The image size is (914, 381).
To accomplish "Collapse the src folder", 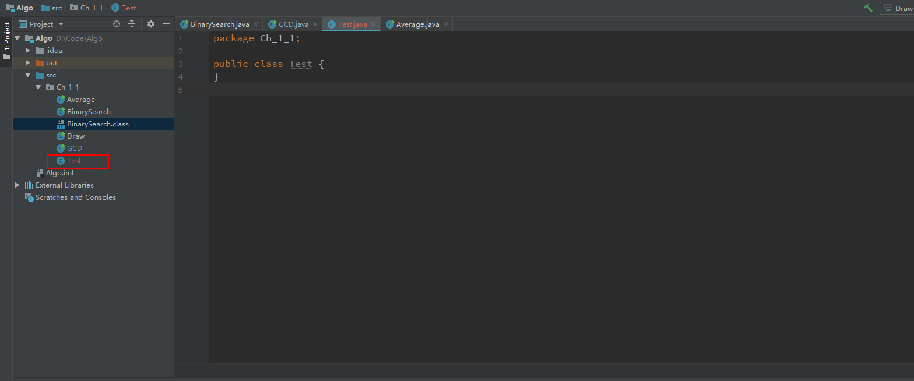I will point(28,75).
